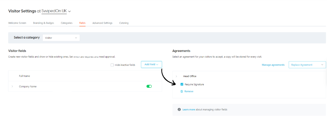This screenshot has width=327, height=122.
Task: Toggle off the Company Name field switch
Action: point(149,86)
